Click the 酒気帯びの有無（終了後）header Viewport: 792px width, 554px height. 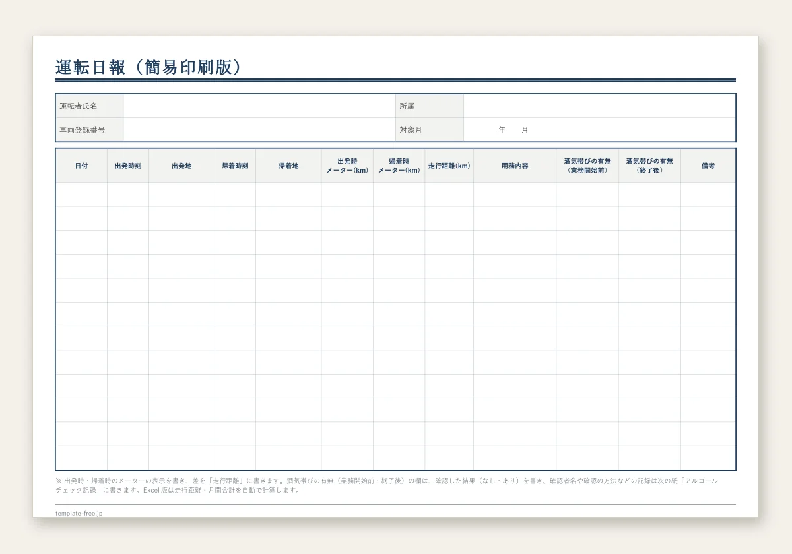pos(650,166)
